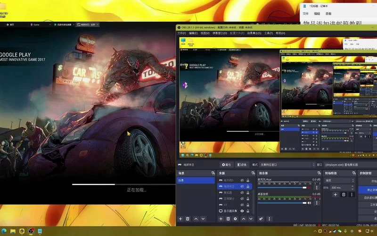Increase the 300 ms duration stepper
This screenshot has height=236, width=377.
tap(352, 186)
